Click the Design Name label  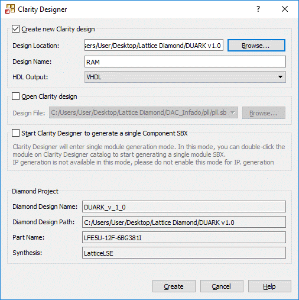tap(32, 62)
